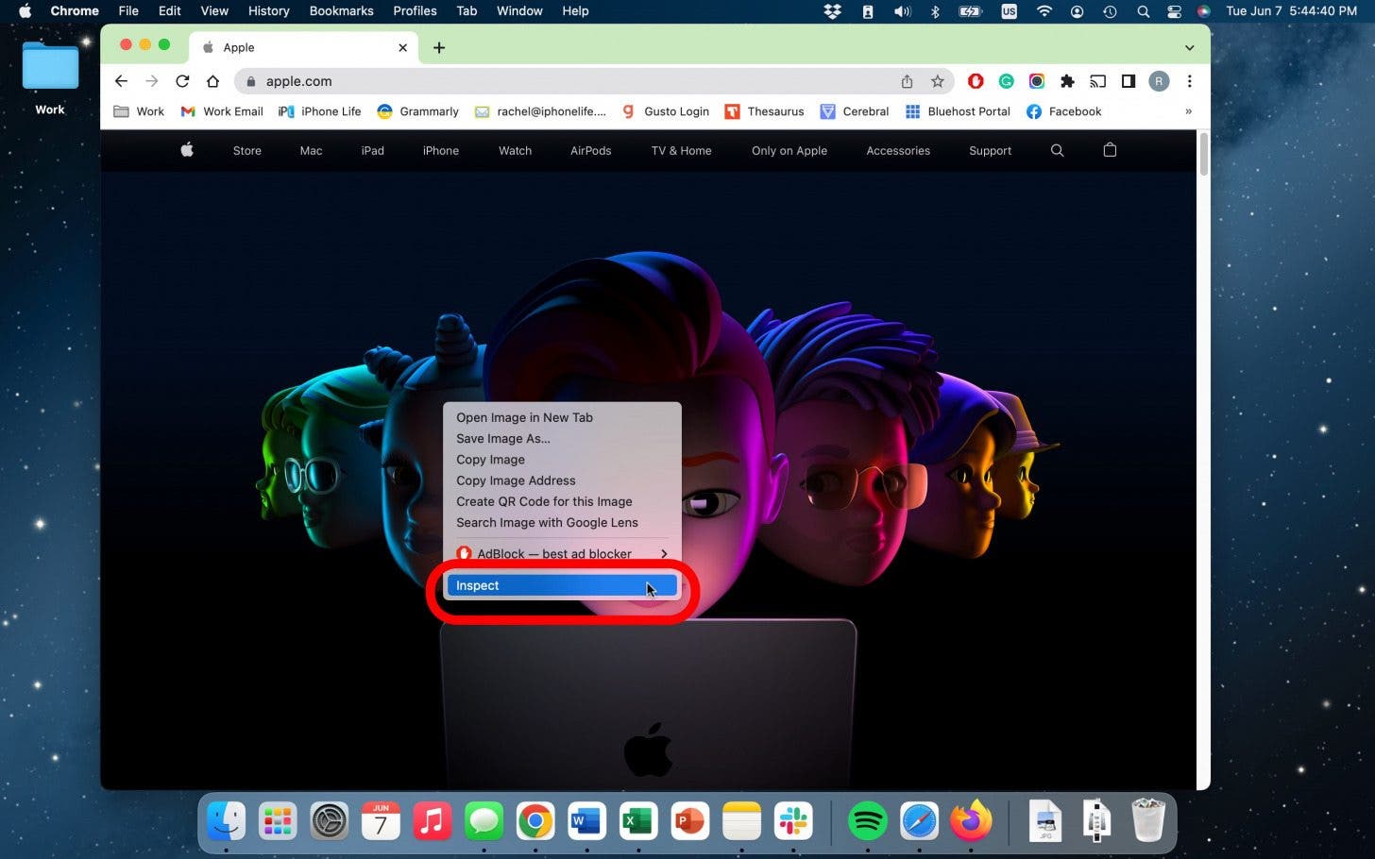The height and width of the screenshot is (859, 1375).
Task: Open Microsoft Excel from the Dock
Action: click(638, 821)
